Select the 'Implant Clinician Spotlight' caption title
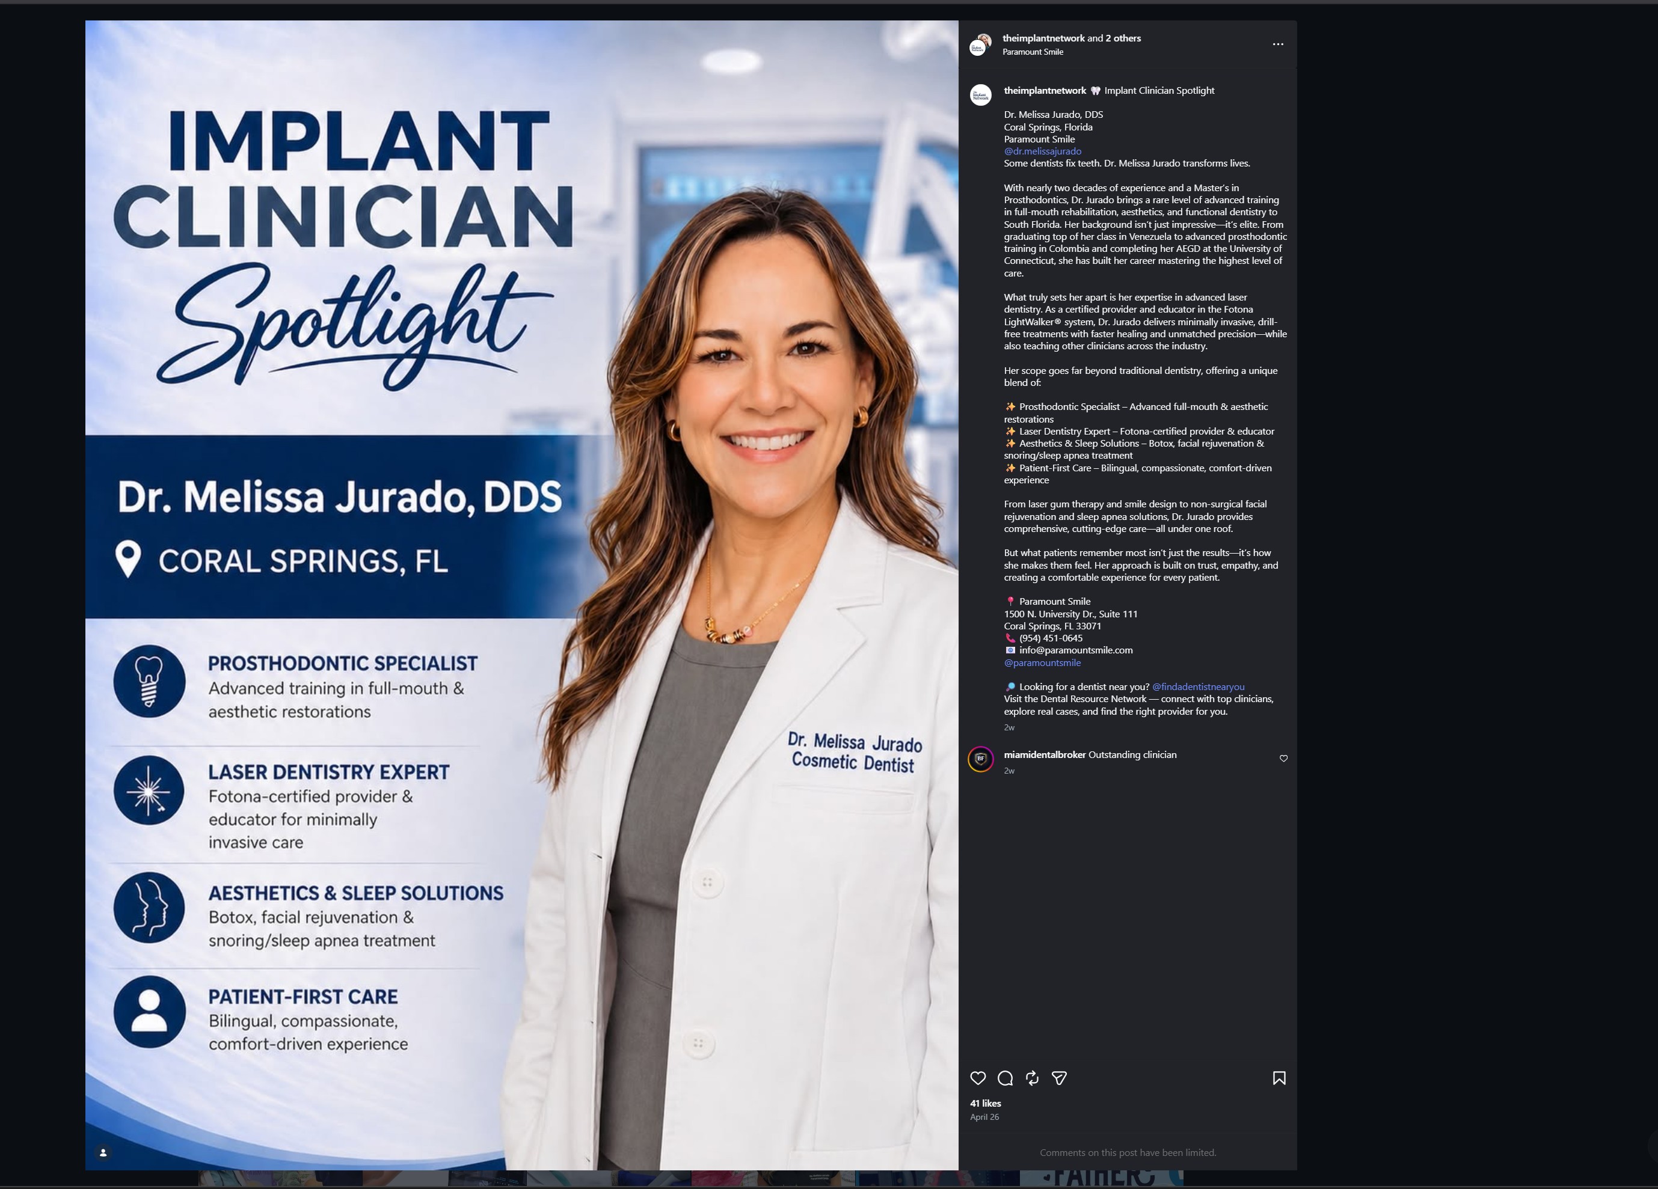 coord(1159,91)
